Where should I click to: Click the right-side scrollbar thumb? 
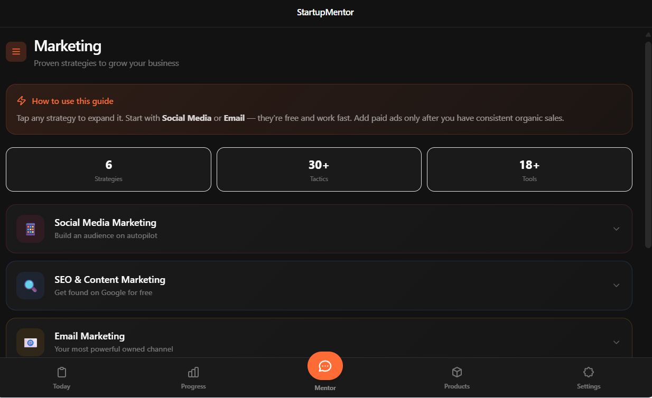click(x=647, y=143)
